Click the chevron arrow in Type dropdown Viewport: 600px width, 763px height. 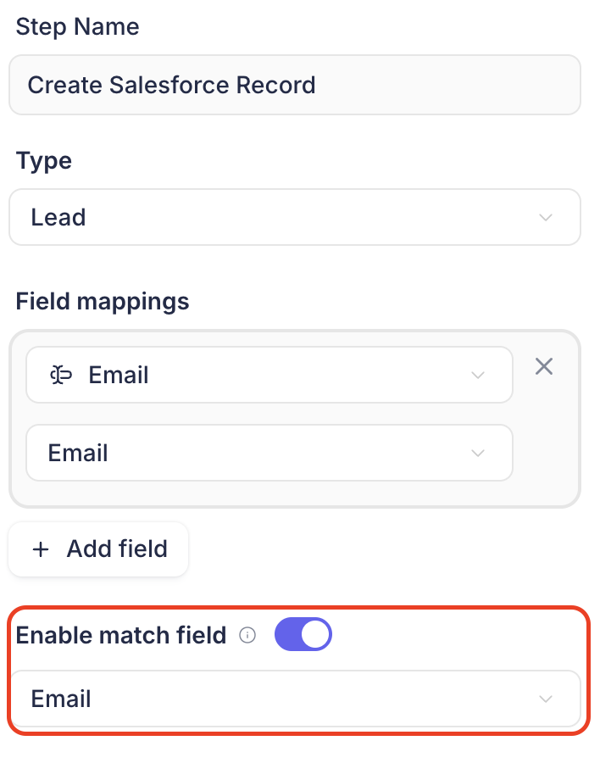546,218
